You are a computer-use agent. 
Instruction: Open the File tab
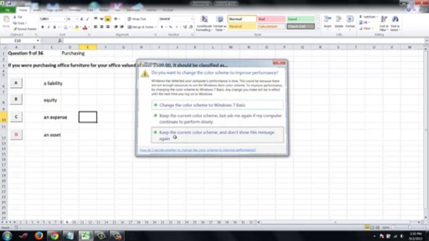click(x=7, y=10)
